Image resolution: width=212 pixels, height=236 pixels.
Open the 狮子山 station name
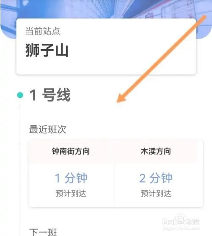47,50
